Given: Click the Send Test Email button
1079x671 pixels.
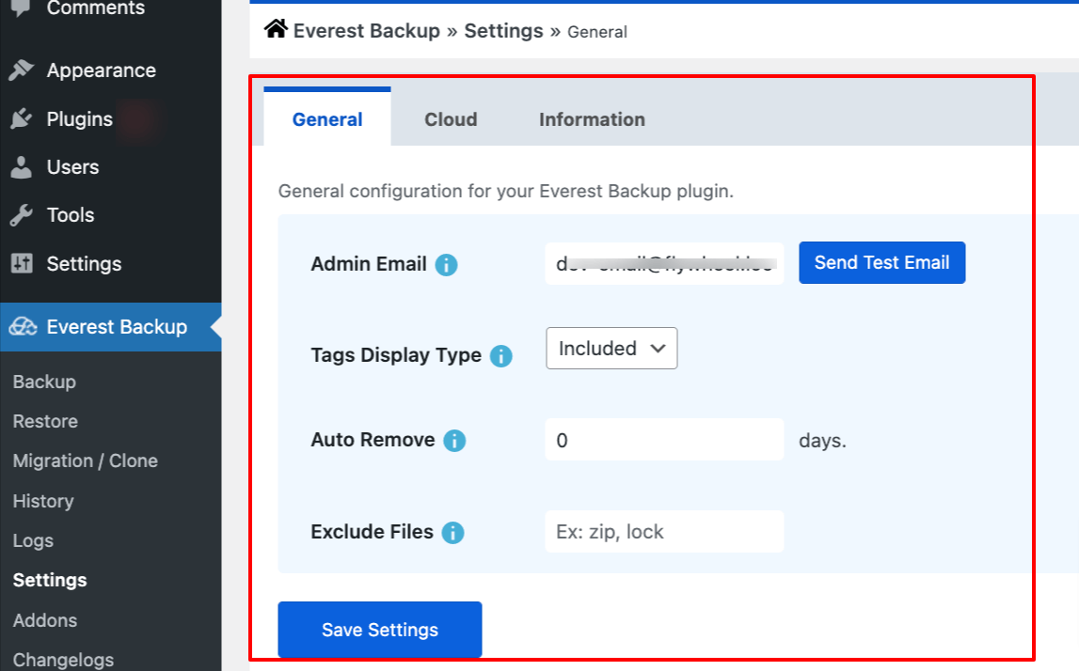Looking at the screenshot, I should coord(881,262).
